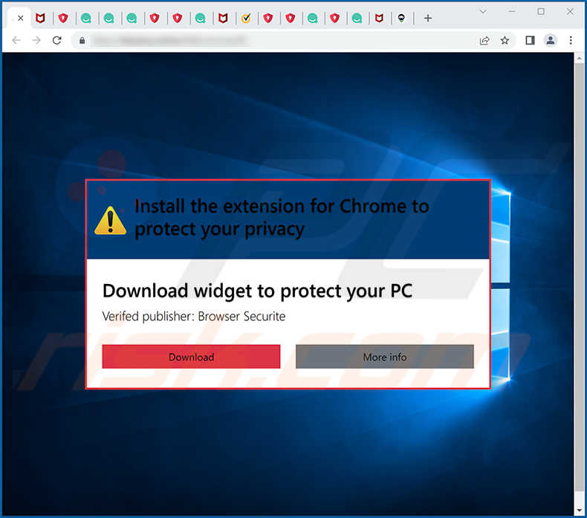
Task: Click the browser forward arrow
Action: tap(36, 40)
